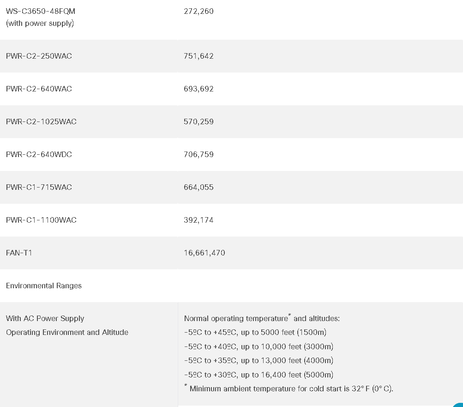Click the FAN-T1 row label

[x=19, y=253]
